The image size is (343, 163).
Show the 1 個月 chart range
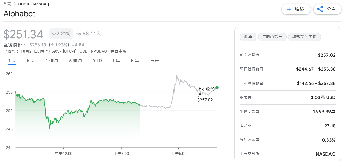coord(52,61)
